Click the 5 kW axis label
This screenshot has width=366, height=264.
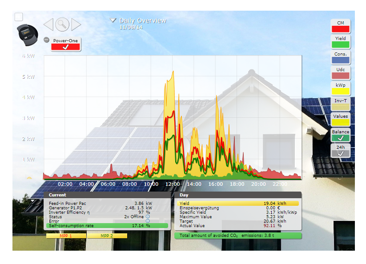(x=28, y=77)
